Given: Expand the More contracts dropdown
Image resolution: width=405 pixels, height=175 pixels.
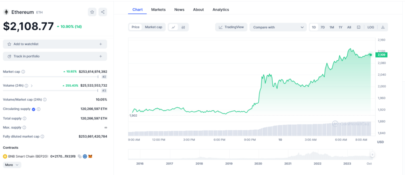Looking at the screenshot, I should point(12,165).
